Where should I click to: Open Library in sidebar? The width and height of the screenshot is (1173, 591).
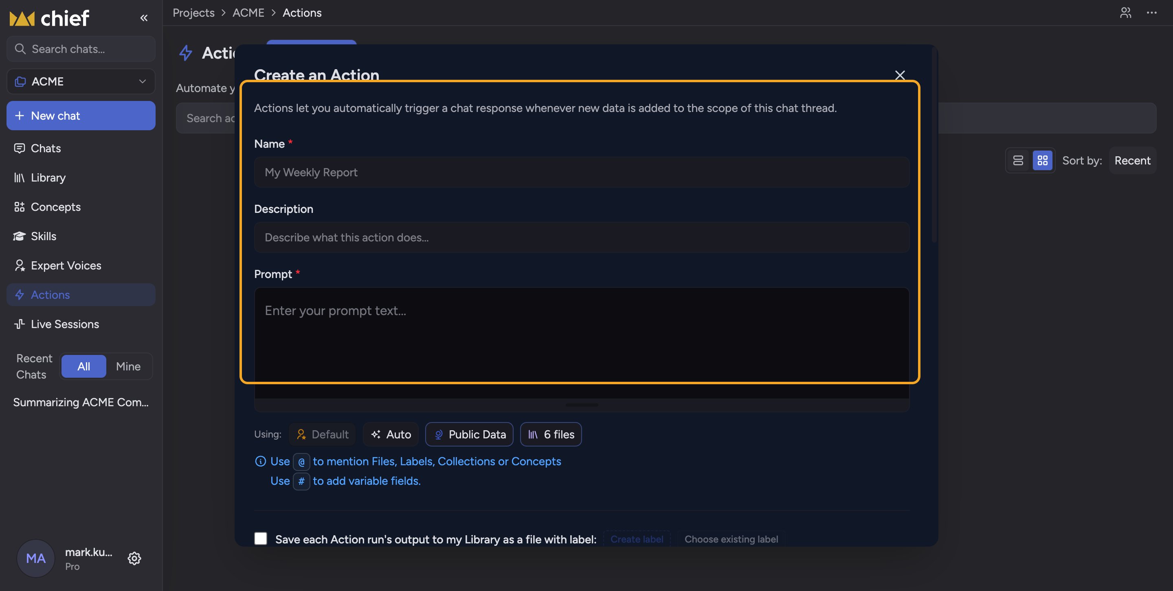[x=81, y=177]
